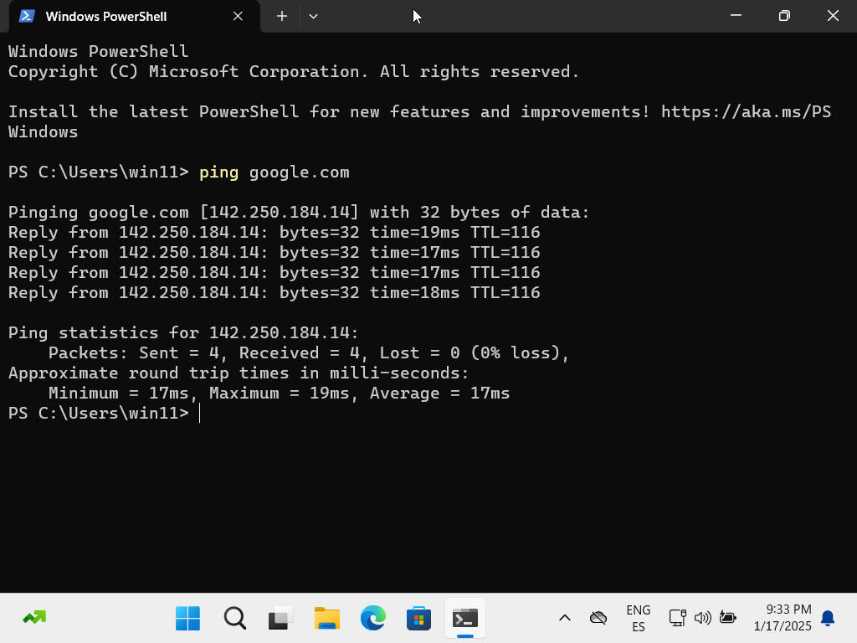Open Microsoft Store from the taskbar
The height and width of the screenshot is (643, 857).
coord(418,619)
